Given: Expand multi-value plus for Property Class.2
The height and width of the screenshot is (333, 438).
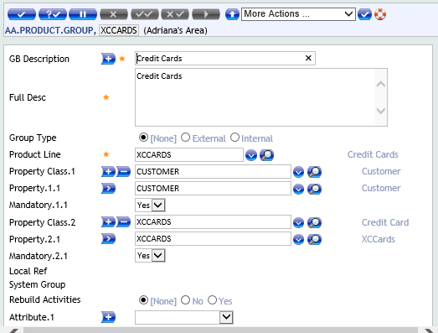Looking at the screenshot, I should 108,222.
